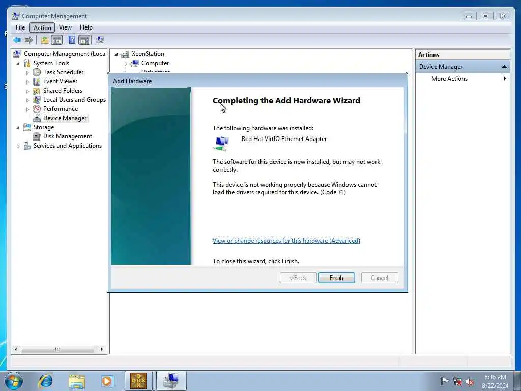Click Action Center flag tray icon
Image resolution: width=521 pixels, height=391 pixels.
coord(444,381)
